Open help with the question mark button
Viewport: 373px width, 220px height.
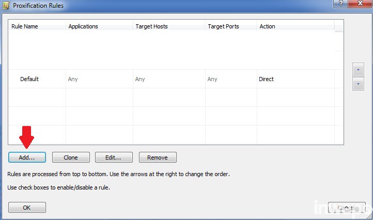pos(339,4)
